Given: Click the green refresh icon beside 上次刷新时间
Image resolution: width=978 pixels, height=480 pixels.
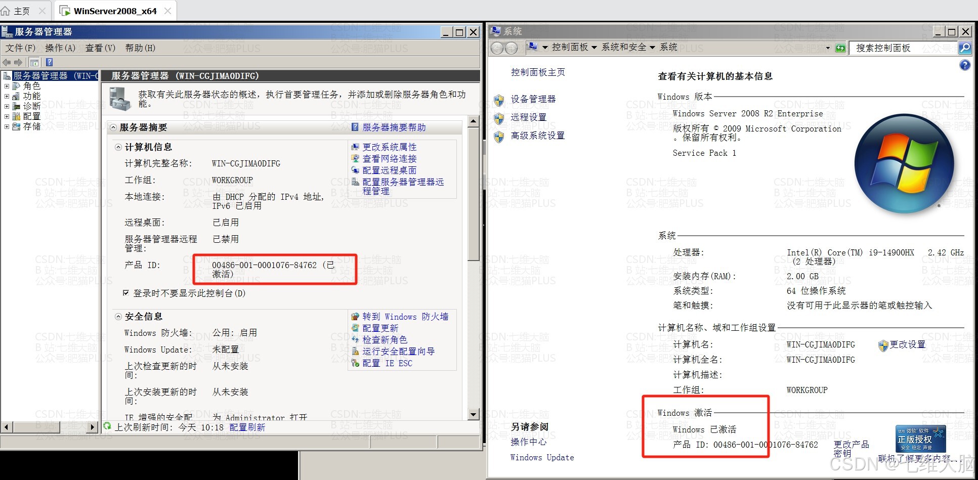Looking at the screenshot, I should coord(107,426).
